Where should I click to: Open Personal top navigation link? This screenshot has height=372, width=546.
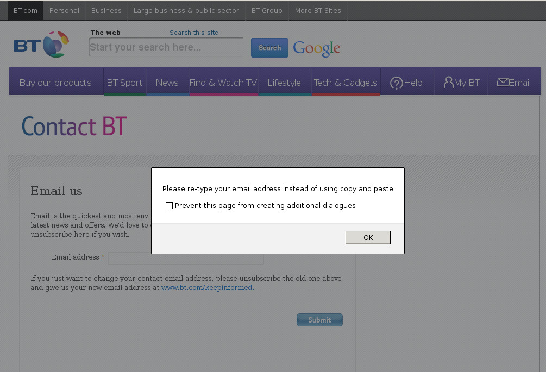point(65,10)
